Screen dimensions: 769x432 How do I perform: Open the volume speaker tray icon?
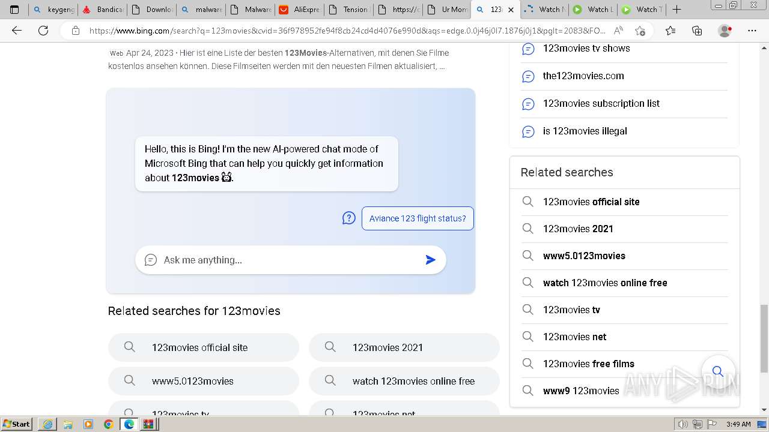click(x=682, y=424)
